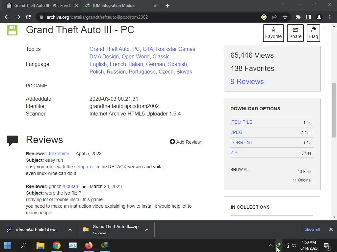Close the IDM Integration Module tab
Screen dimensions: 337x252
point(155,6)
